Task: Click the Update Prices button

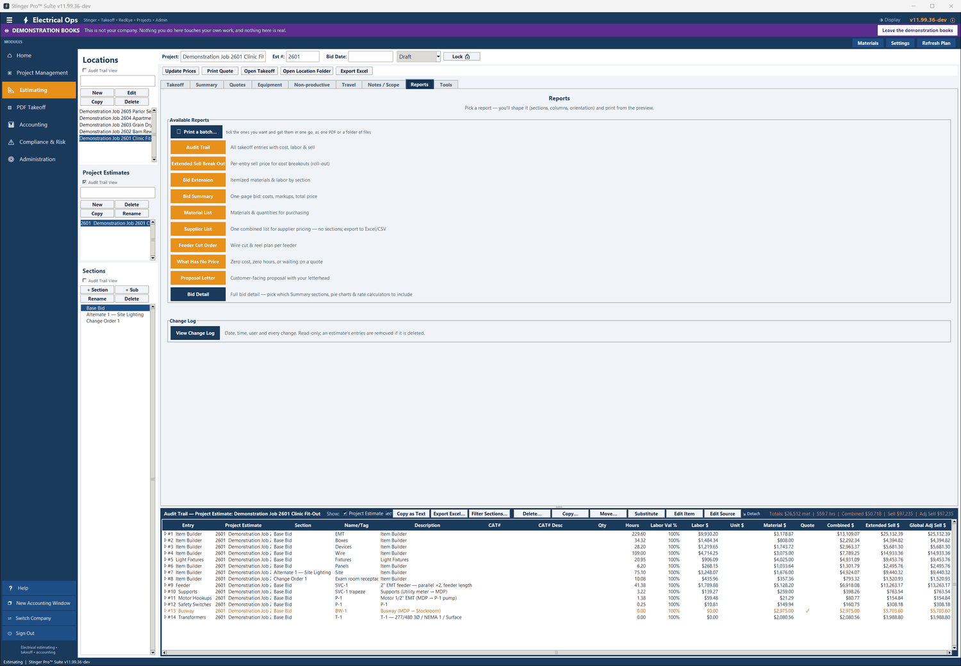Action: [181, 71]
